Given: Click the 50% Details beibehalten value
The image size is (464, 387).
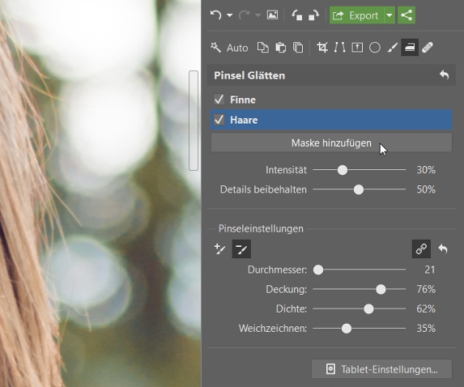Looking at the screenshot, I should click(x=426, y=189).
